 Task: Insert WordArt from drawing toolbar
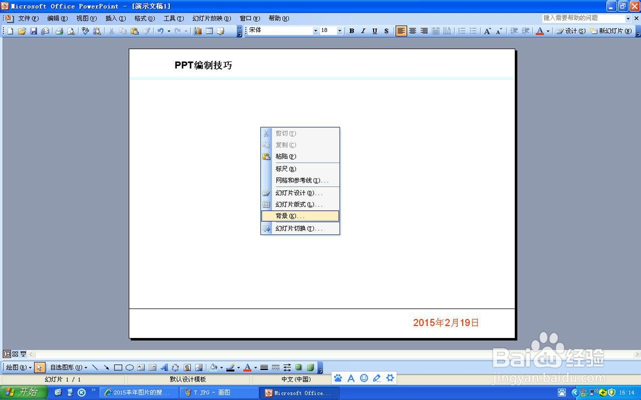164,367
